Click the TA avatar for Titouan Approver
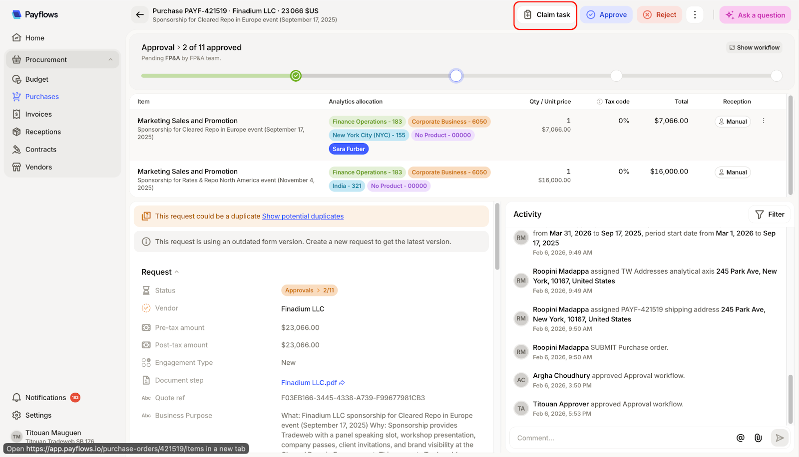This screenshot has width=799, height=457. (521, 409)
